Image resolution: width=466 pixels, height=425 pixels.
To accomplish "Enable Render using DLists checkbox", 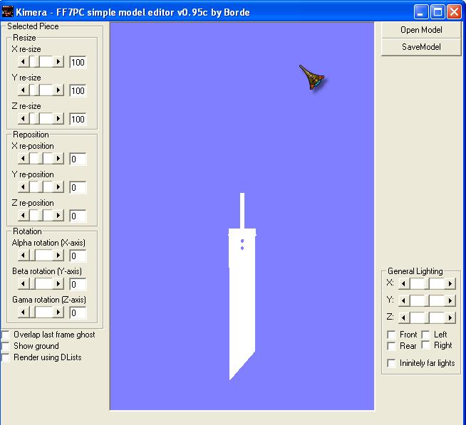I will tap(6, 357).
